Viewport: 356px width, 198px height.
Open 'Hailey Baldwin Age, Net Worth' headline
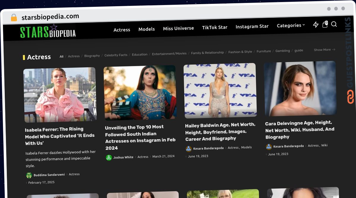(220, 132)
